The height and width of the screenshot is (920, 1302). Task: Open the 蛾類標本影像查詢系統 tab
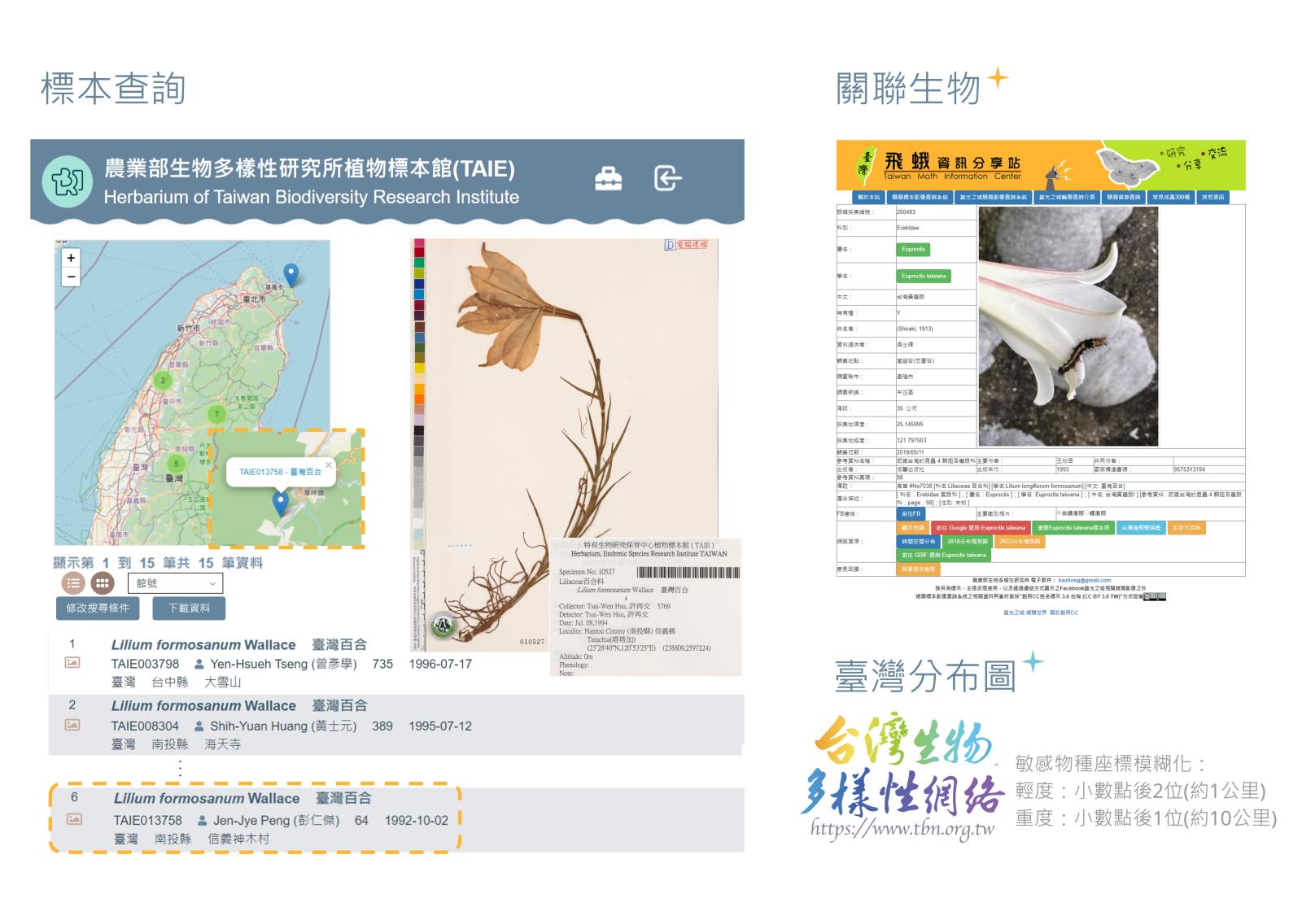pos(920,197)
